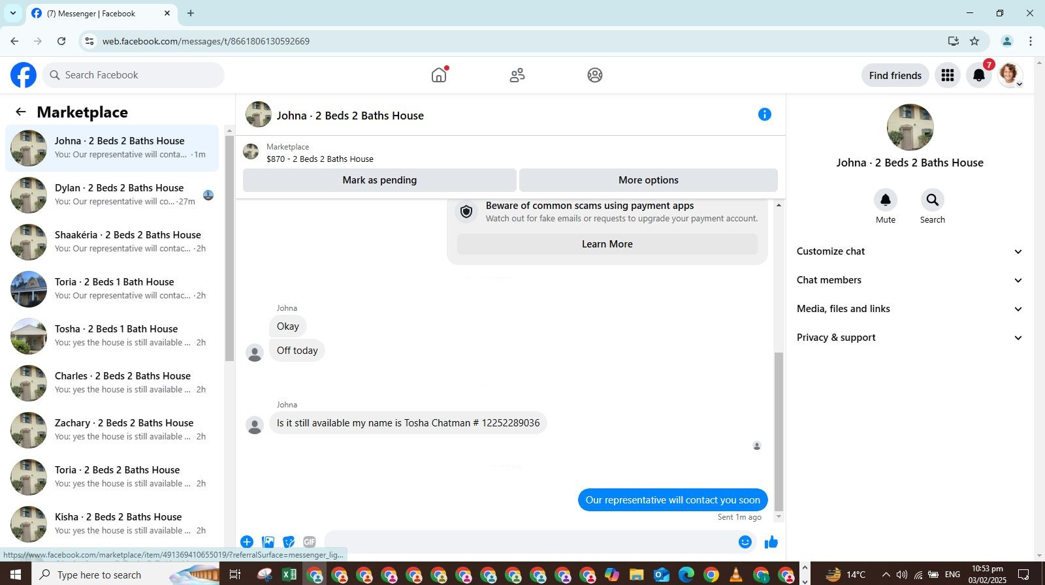1045x585 pixels.
Task: Open the Chrome three-dot menu
Action: (1031, 41)
